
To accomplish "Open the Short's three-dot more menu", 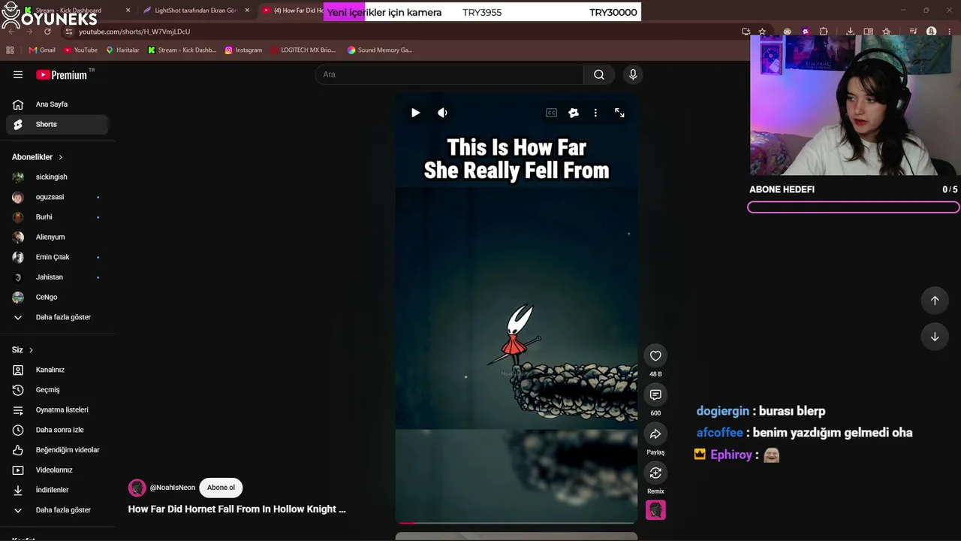I will (x=595, y=113).
